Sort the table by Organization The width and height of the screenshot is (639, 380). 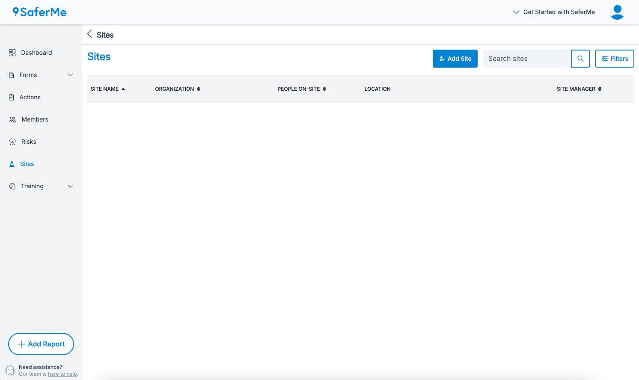pyautogui.click(x=178, y=89)
